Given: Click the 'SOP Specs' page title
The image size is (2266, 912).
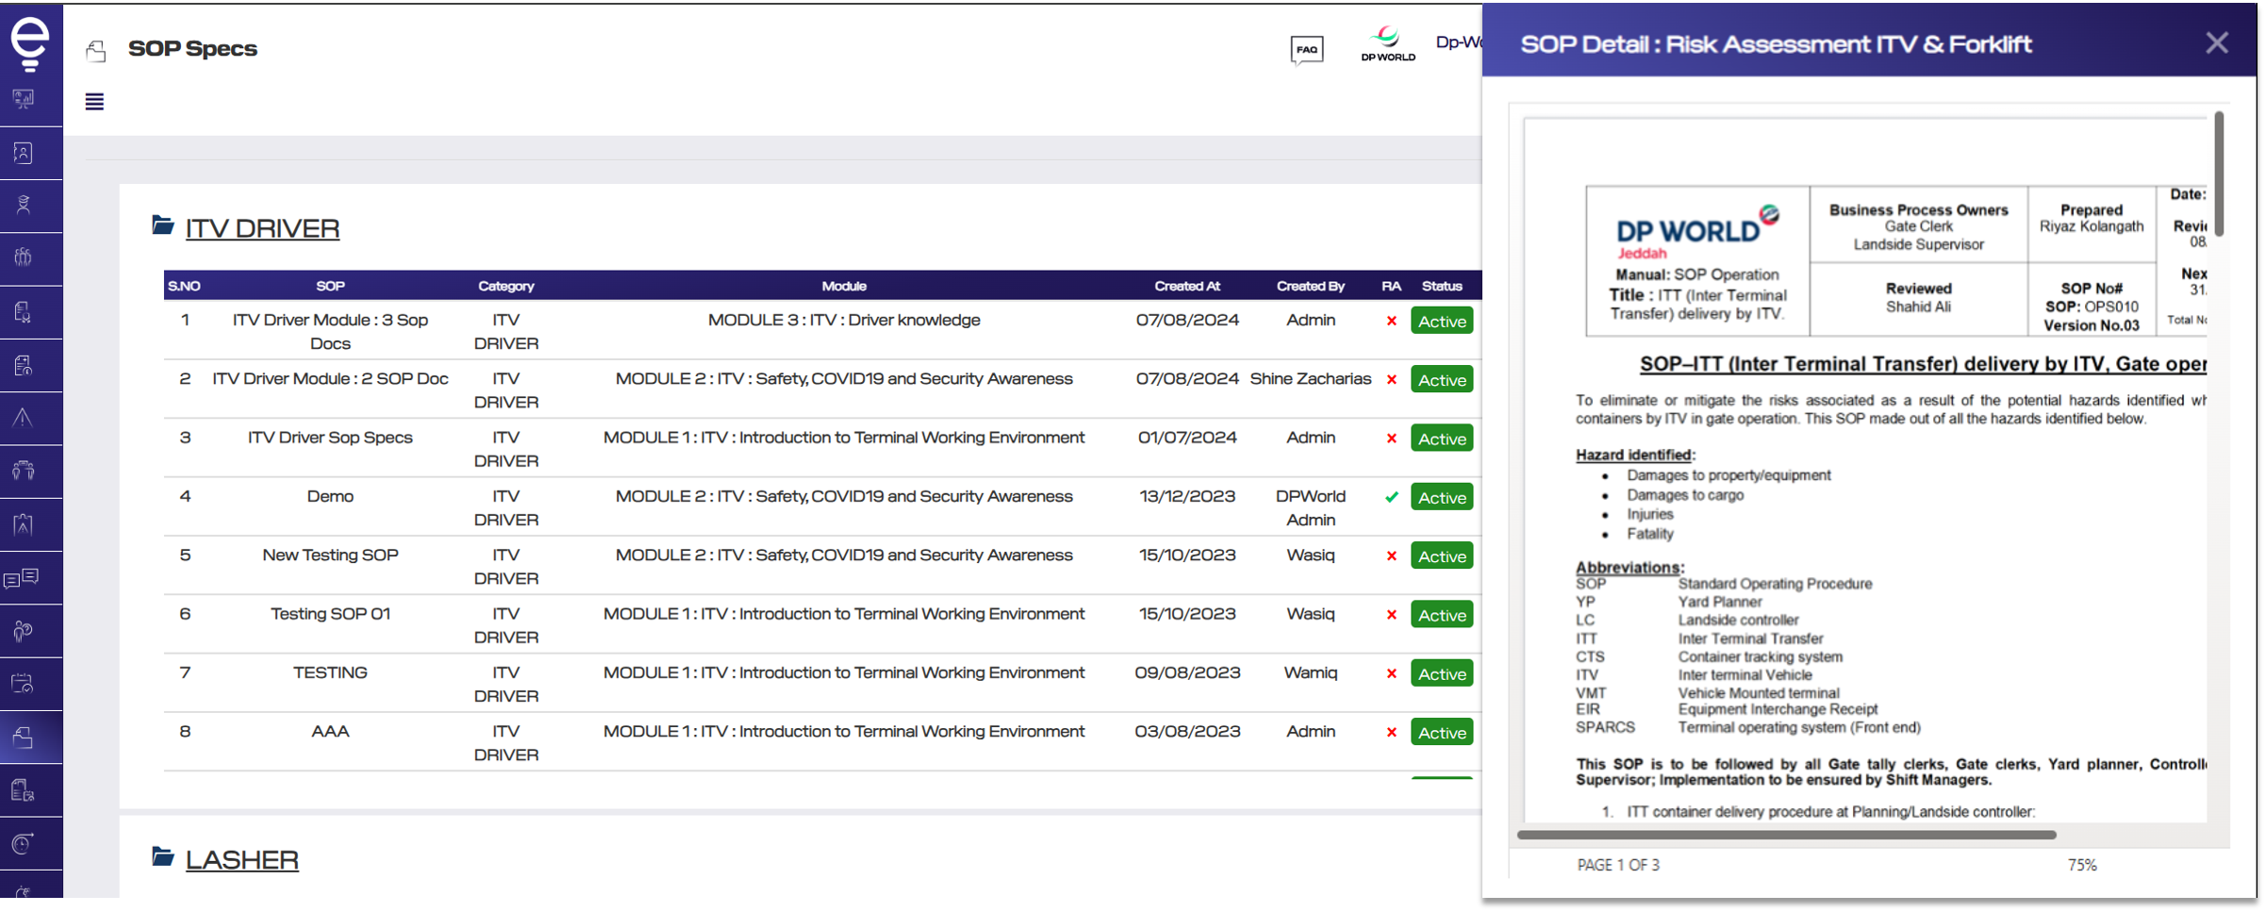Looking at the screenshot, I should (x=192, y=48).
